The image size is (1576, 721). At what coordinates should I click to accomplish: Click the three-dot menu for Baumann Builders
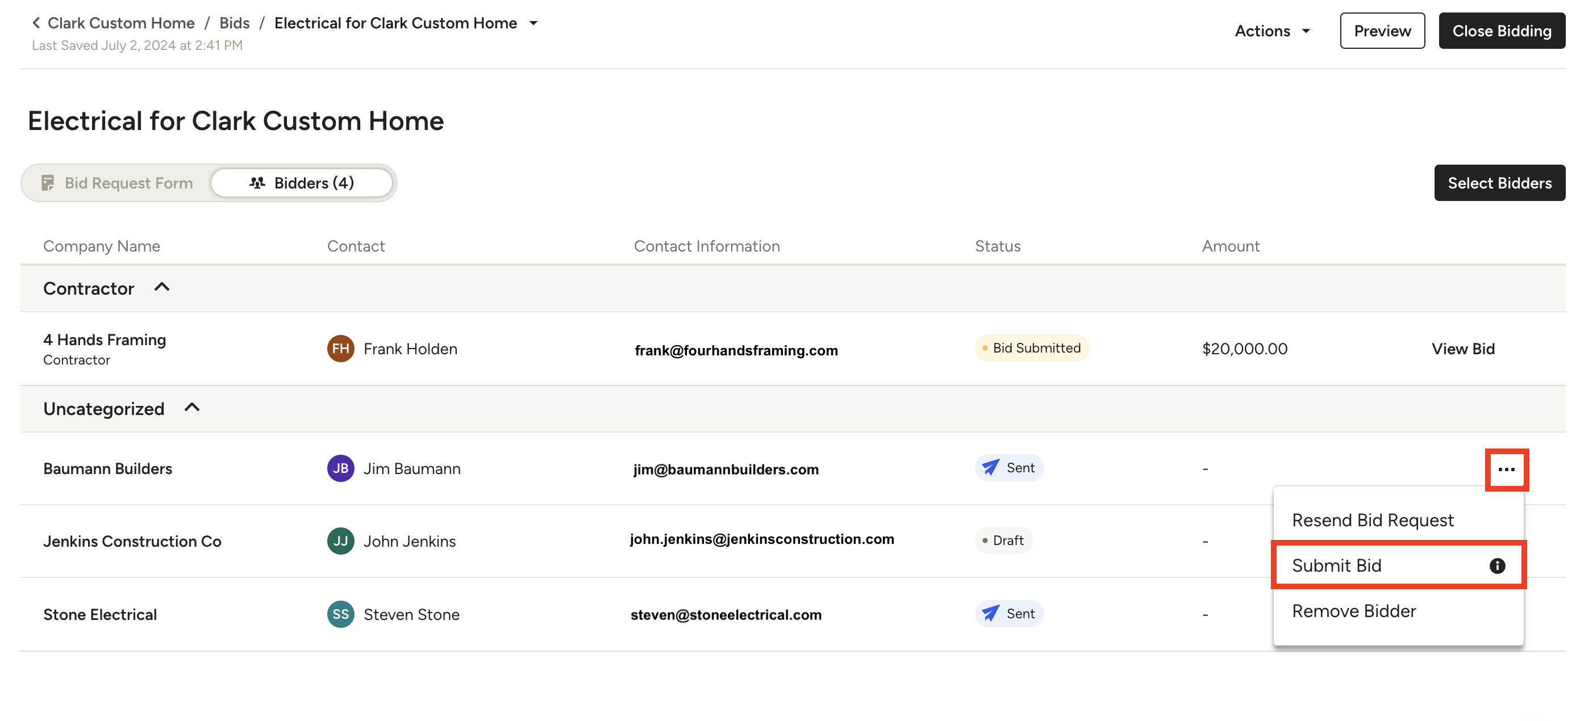click(1506, 470)
